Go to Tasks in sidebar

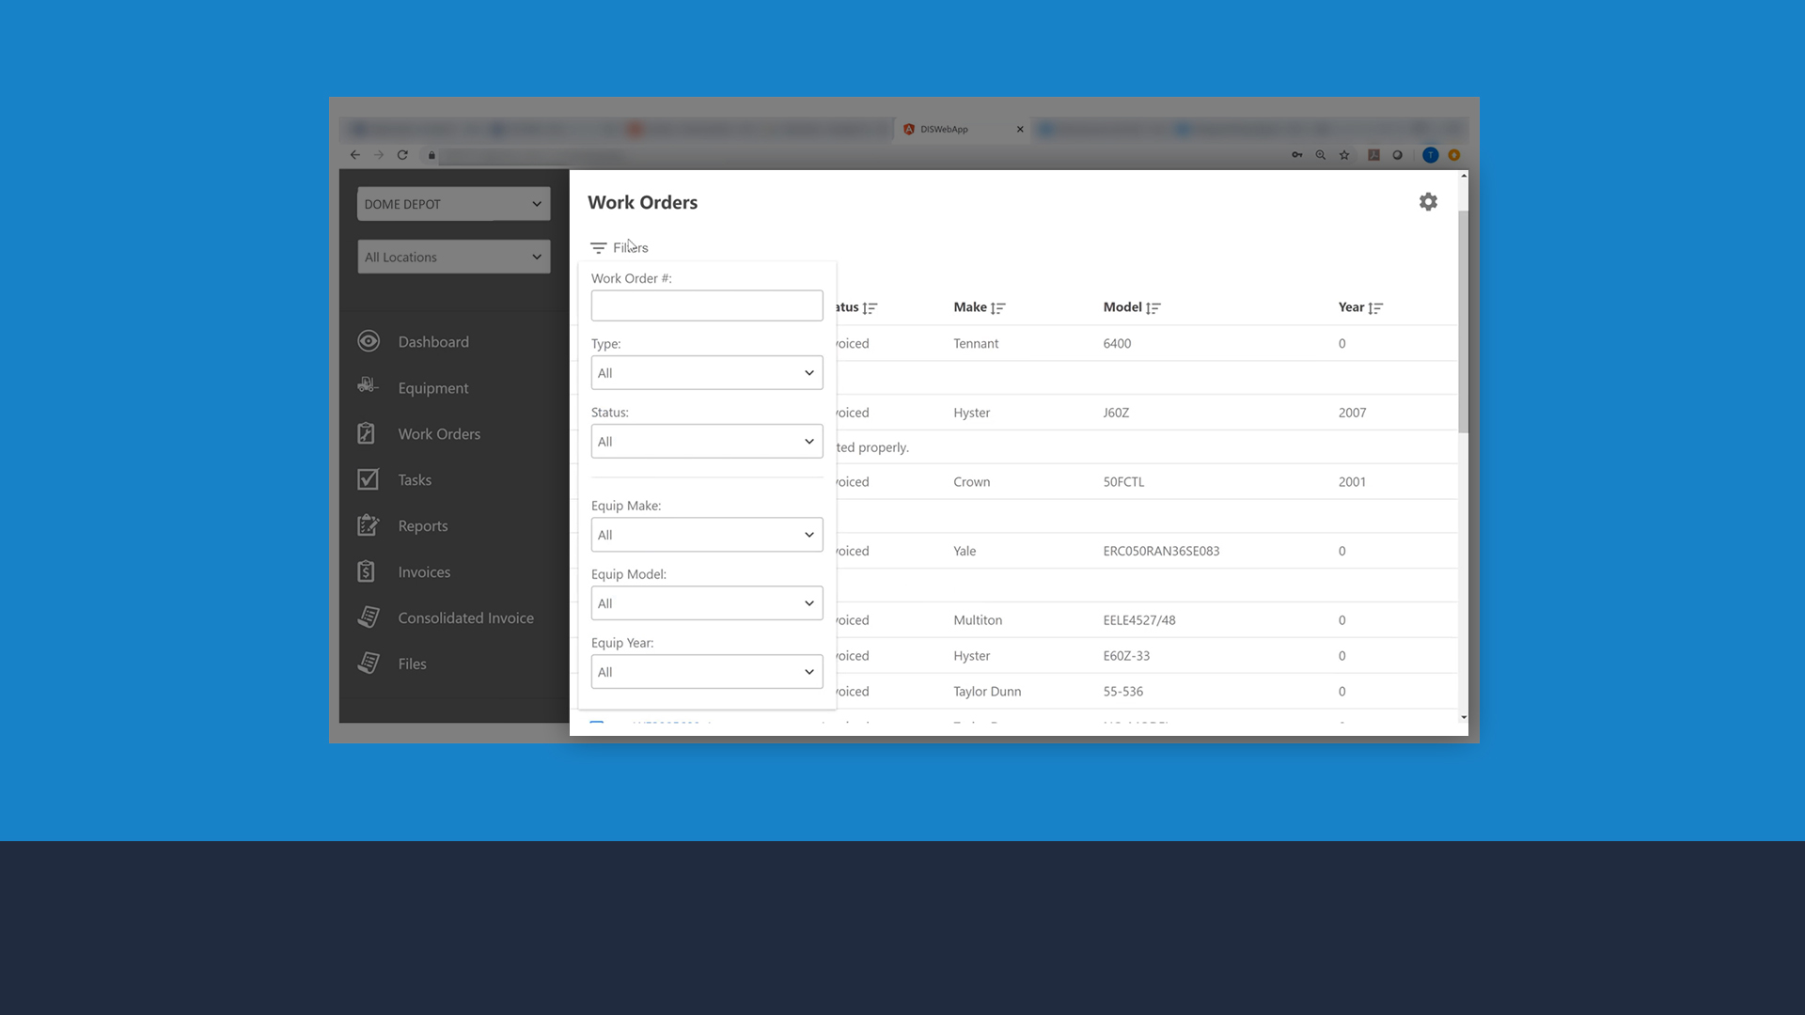pyautogui.click(x=415, y=480)
